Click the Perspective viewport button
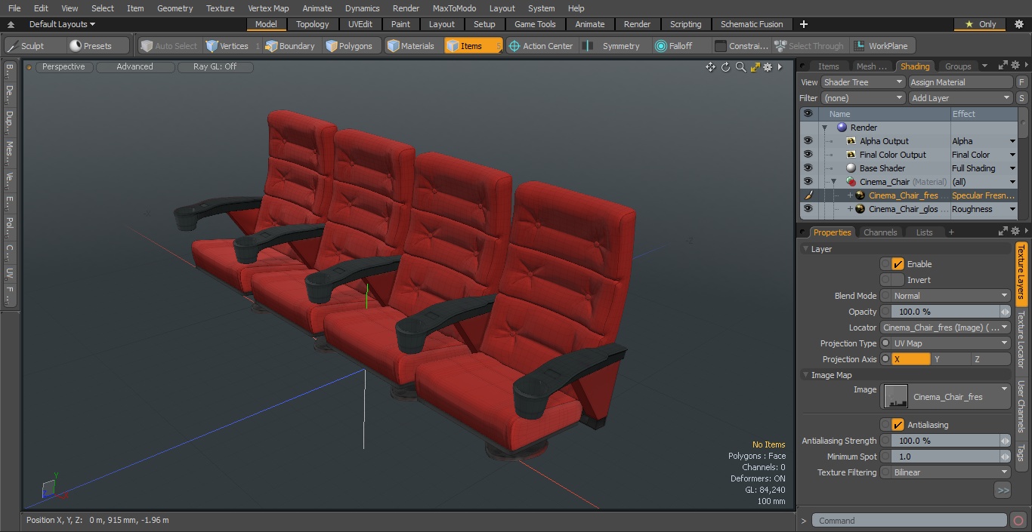Image resolution: width=1032 pixels, height=532 pixels. coord(63,66)
